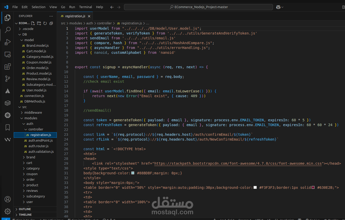Go forward using the title bar arrow
This screenshot has height=220, width=345.
(x=119, y=7)
